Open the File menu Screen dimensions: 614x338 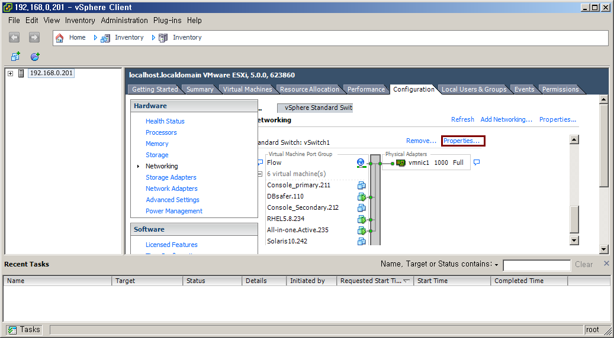(14, 20)
